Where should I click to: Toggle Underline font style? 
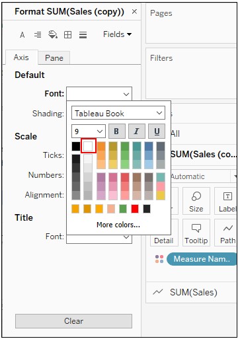tap(157, 132)
